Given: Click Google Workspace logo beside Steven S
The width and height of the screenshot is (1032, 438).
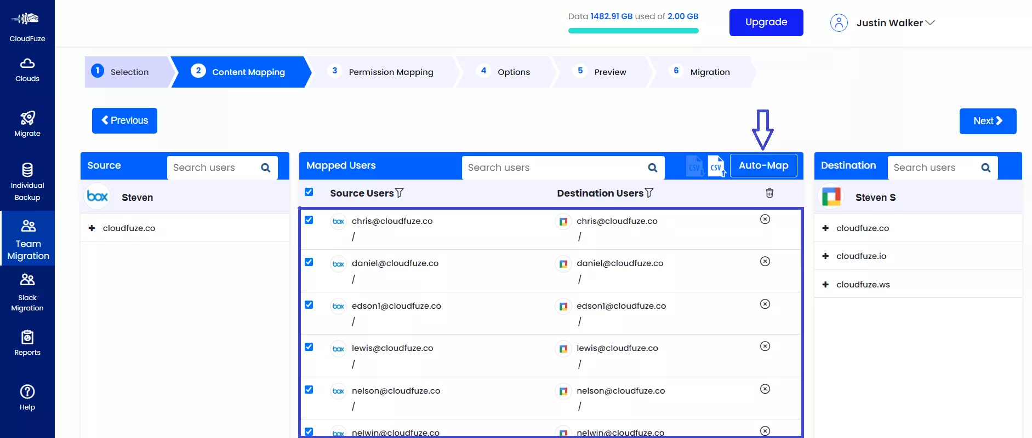Looking at the screenshot, I should (831, 197).
